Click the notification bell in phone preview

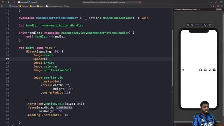click(210, 70)
